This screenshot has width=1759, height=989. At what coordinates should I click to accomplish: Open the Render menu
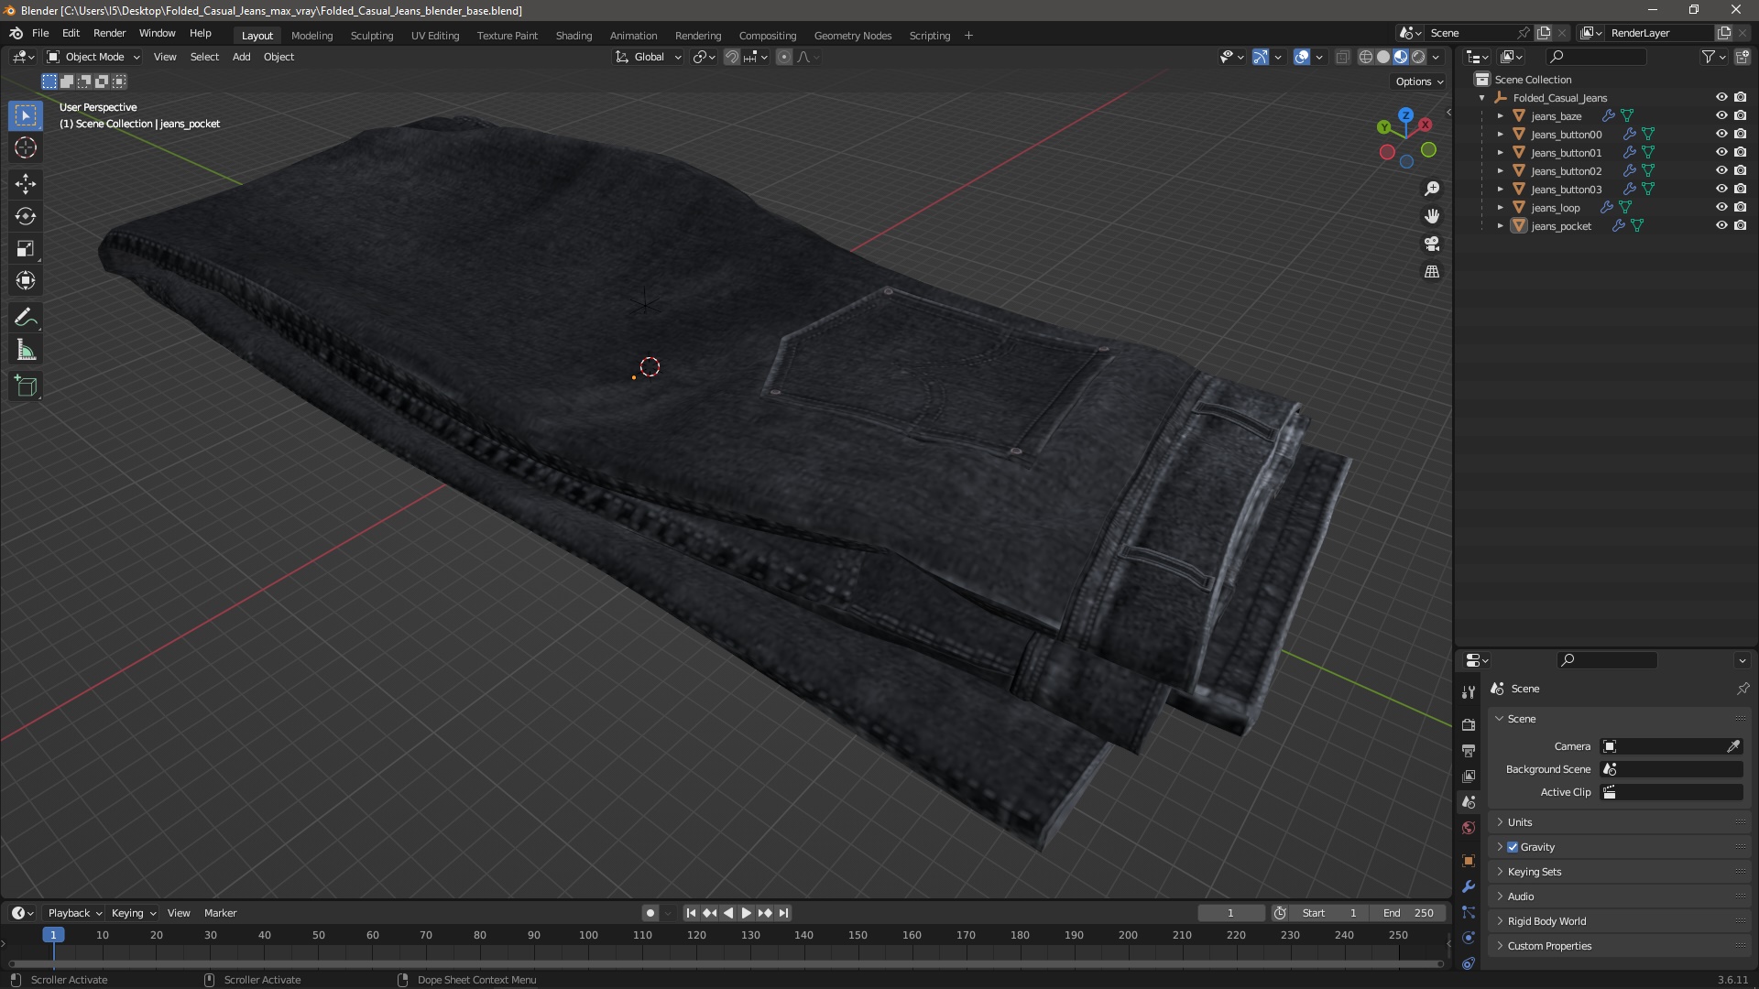pyautogui.click(x=109, y=33)
